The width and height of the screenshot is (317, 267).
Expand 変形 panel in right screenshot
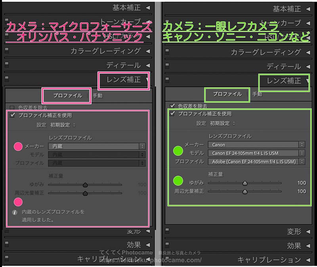[x=308, y=232]
